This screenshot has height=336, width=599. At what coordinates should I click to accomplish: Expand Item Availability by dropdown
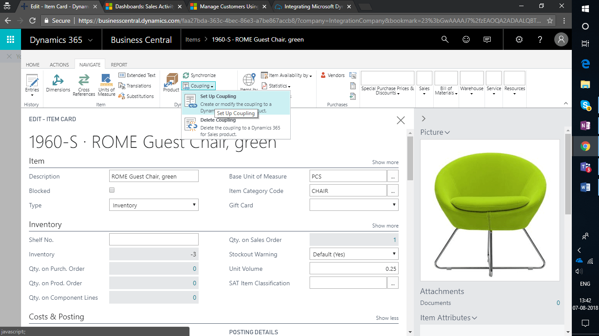(287, 75)
